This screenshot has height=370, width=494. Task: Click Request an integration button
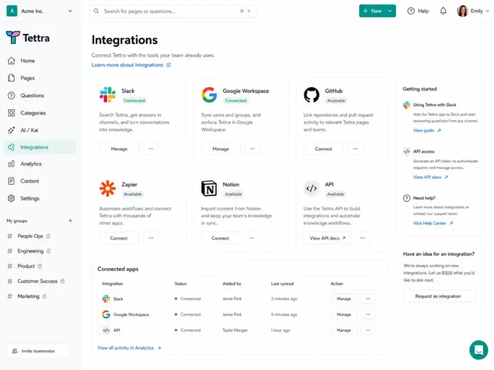click(439, 296)
